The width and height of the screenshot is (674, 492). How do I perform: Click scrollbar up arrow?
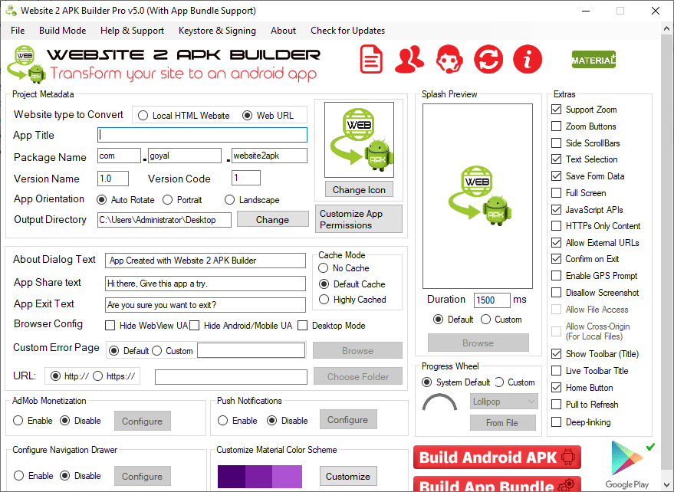coord(666,29)
